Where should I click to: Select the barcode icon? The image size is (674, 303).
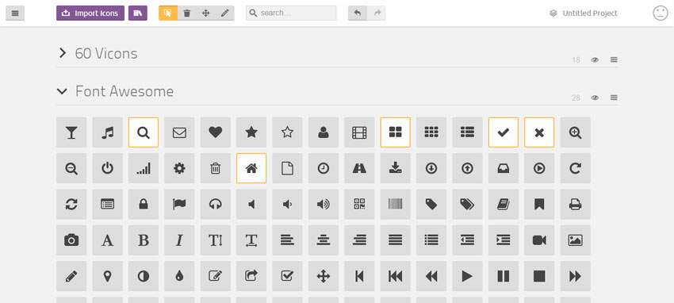[x=396, y=204]
